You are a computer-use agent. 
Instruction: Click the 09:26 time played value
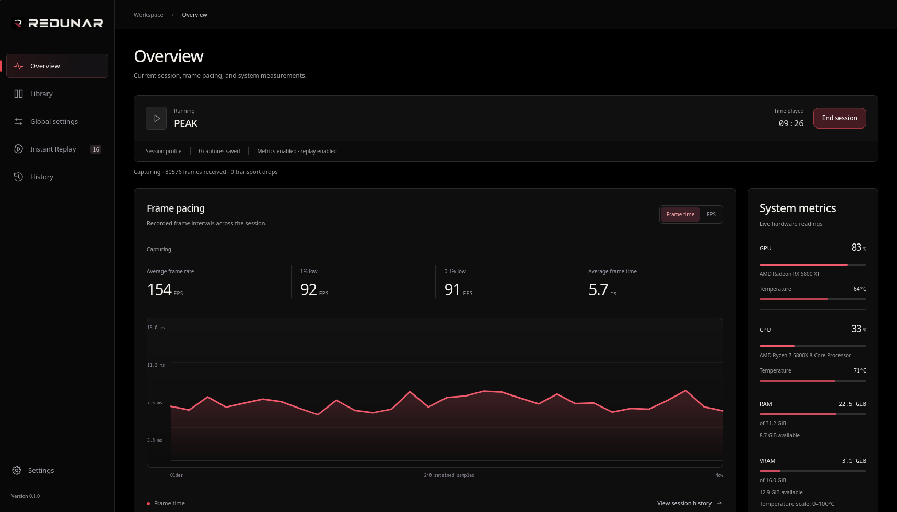[x=791, y=124]
